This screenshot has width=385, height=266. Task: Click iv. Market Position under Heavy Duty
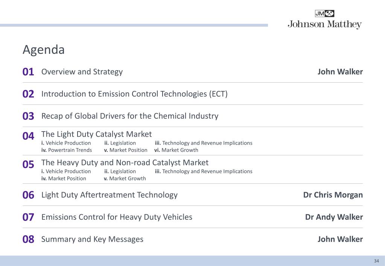(x=64, y=178)
